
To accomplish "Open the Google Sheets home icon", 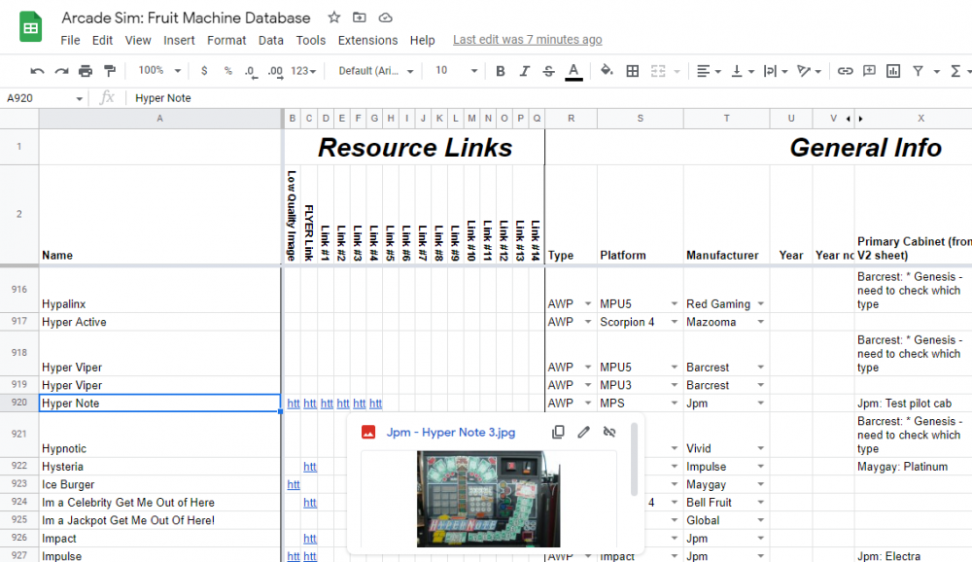I will [x=30, y=27].
